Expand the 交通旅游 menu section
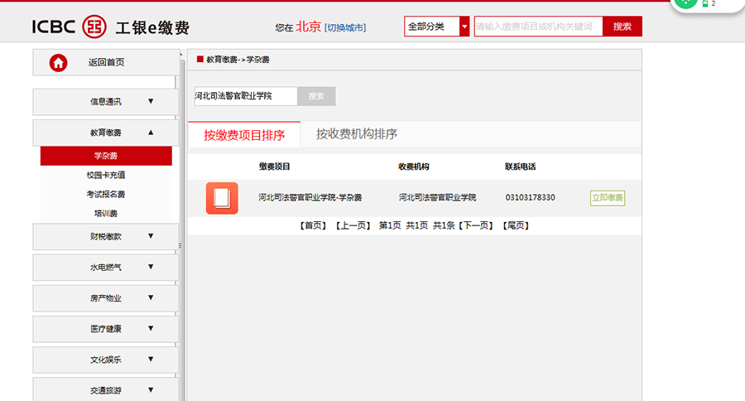This screenshot has height=401, width=745. [x=105, y=390]
